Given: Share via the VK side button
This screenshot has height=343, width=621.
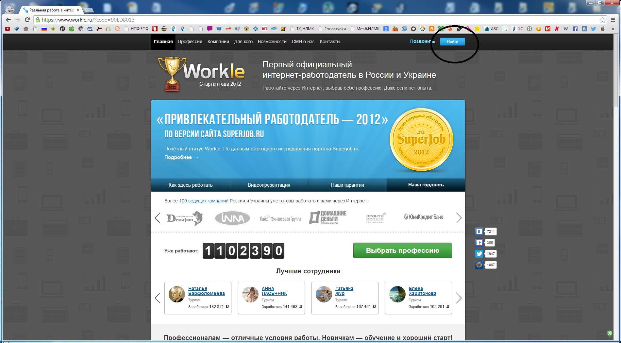Looking at the screenshot, I should [x=479, y=232].
